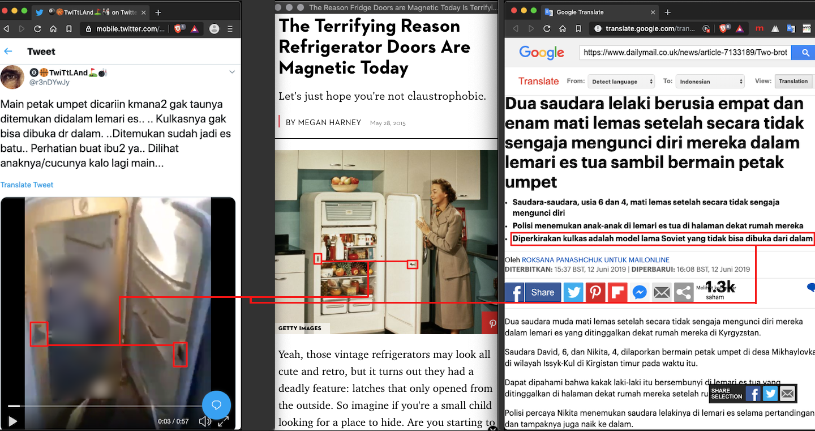Share article via Pinterest icon in share bar
This screenshot has width=815, height=431.
point(595,292)
